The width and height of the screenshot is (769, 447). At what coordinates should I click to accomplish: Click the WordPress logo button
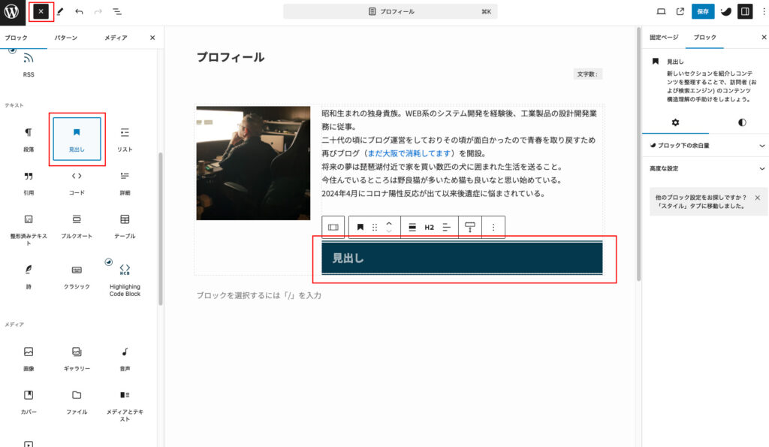click(12, 12)
